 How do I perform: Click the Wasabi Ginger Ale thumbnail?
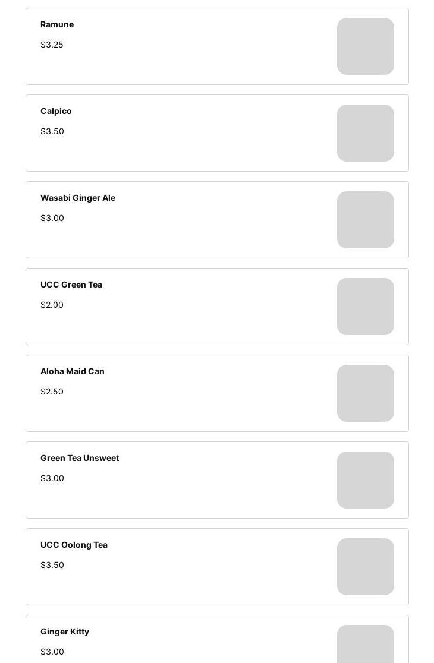click(x=365, y=220)
